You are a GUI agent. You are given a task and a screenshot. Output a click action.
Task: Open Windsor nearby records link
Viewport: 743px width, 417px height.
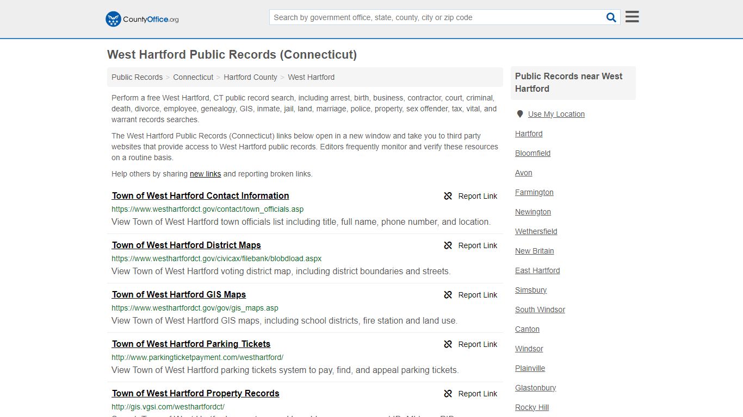[x=529, y=349]
